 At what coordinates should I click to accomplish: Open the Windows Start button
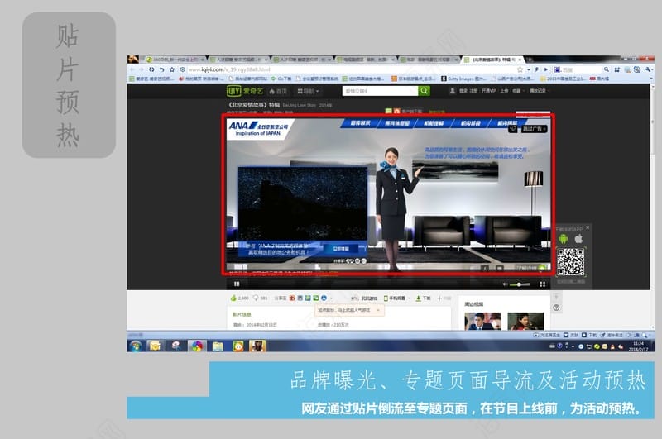tap(136, 346)
